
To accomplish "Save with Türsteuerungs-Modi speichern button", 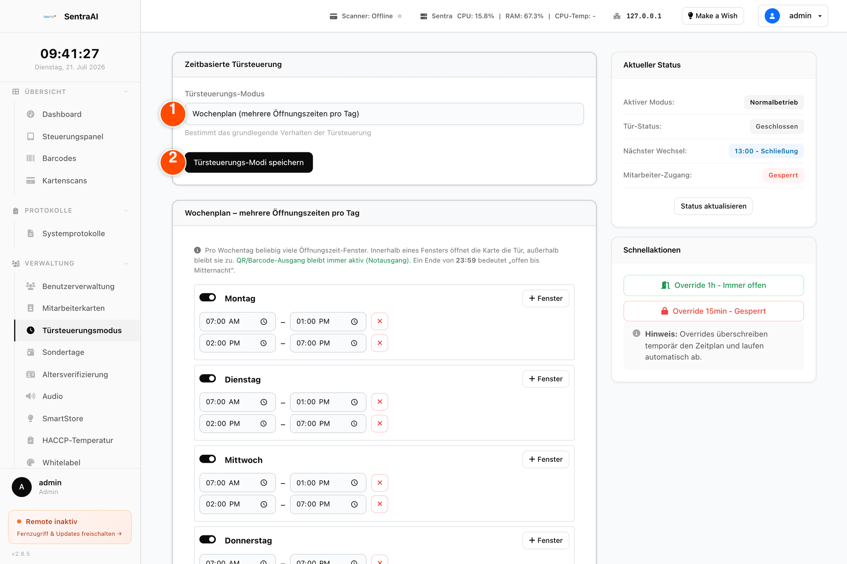I will 249,163.
